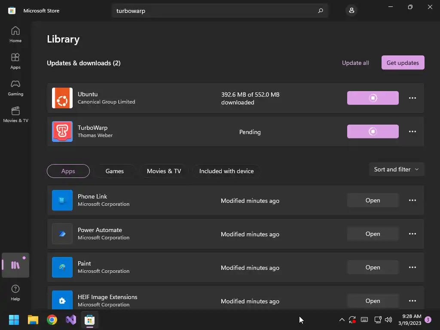The image size is (440, 330).
Task: Click the TurboWarp app name
Action: [x=93, y=128]
